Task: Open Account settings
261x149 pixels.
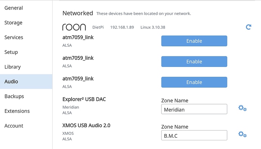Action: 14,126
